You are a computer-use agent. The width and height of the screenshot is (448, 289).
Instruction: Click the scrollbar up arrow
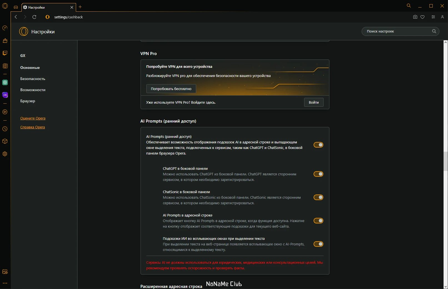[x=446, y=42]
